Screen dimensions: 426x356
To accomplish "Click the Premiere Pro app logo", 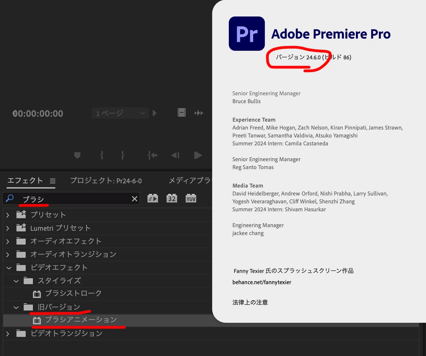I will 247,34.
